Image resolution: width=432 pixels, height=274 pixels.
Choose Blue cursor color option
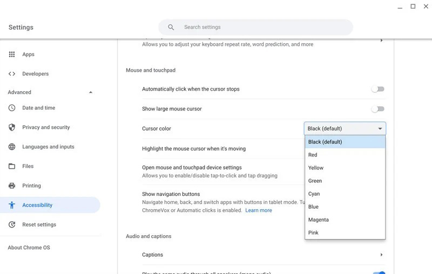[x=345, y=207]
